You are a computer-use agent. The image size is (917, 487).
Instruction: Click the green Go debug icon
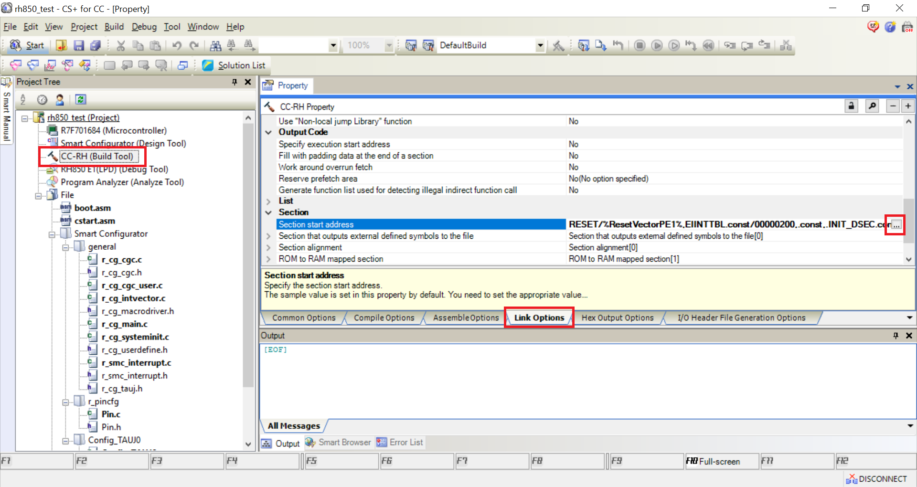(657, 45)
